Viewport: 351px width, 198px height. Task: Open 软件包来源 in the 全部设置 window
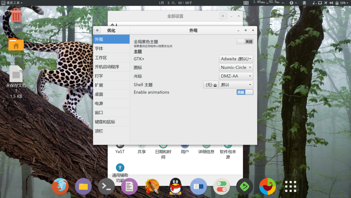pyautogui.click(x=228, y=152)
